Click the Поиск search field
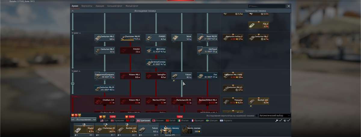Image resolution: width=361 pixels, height=137 pixels. pos(267,6)
